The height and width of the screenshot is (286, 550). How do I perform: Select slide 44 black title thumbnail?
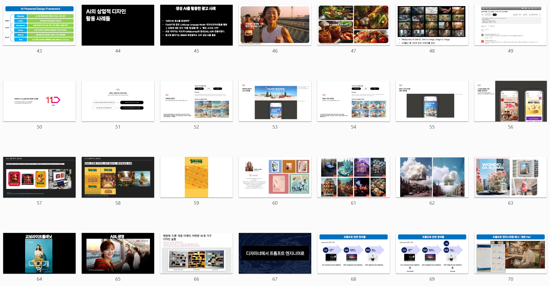[x=118, y=25]
